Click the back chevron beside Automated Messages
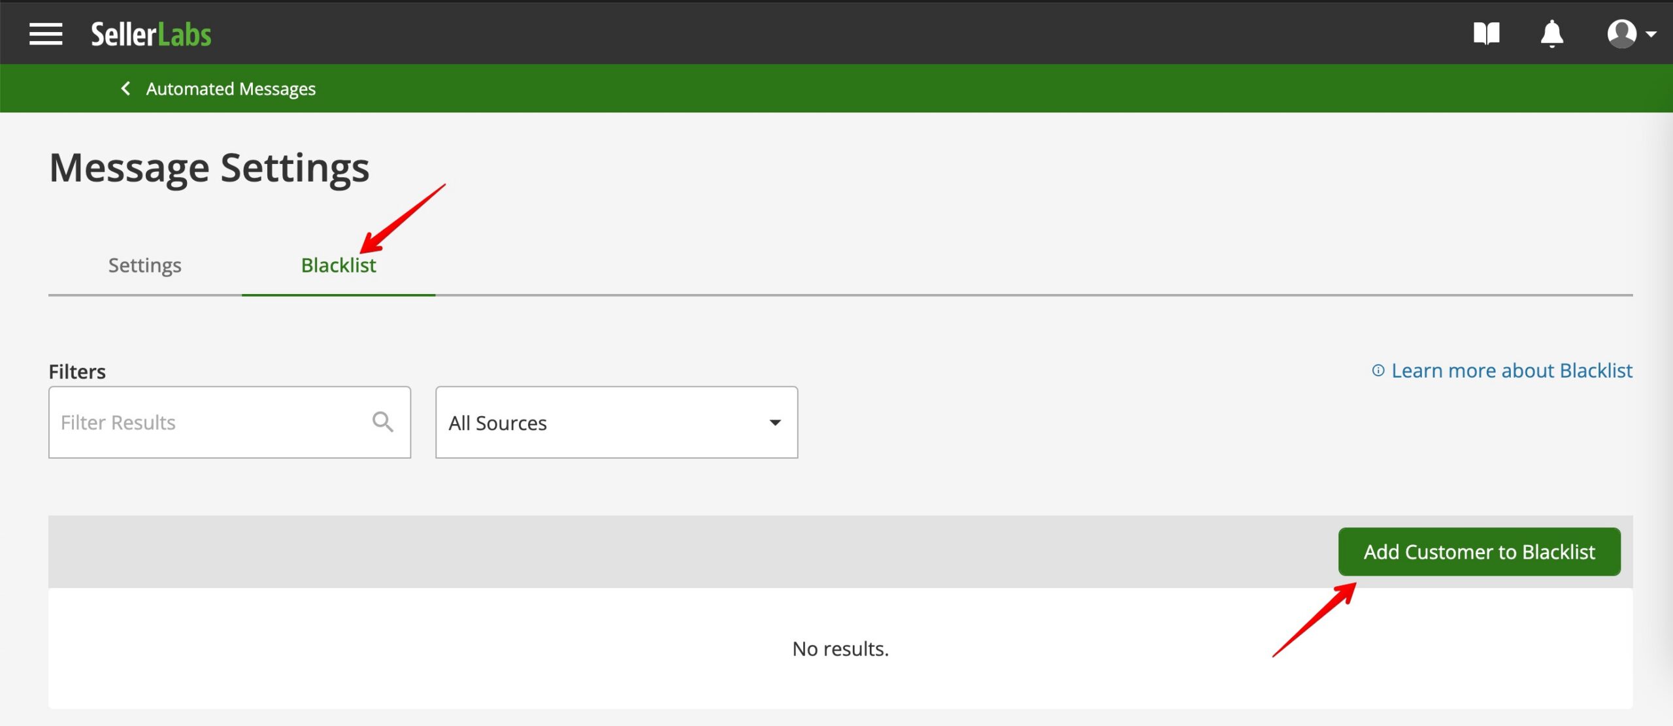The image size is (1673, 726). click(x=125, y=88)
